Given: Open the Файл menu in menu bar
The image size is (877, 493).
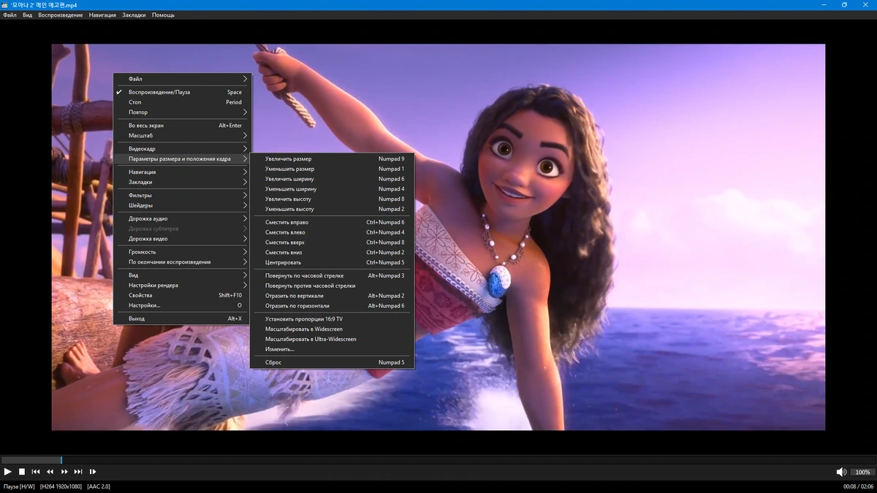Looking at the screenshot, I should (10, 15).
